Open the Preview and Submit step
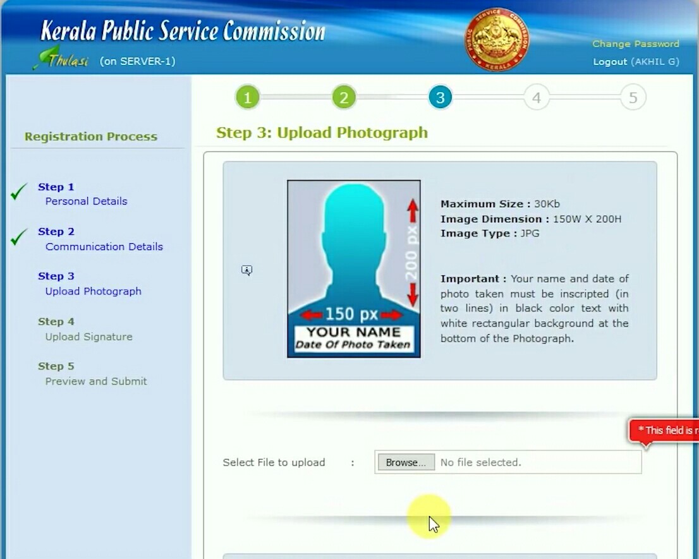Image resolution: width=699 pixels, height=559 pixels. click(x=95, y=381)
